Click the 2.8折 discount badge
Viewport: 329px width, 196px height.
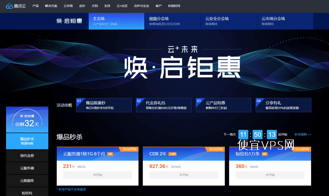pos(173,154)
